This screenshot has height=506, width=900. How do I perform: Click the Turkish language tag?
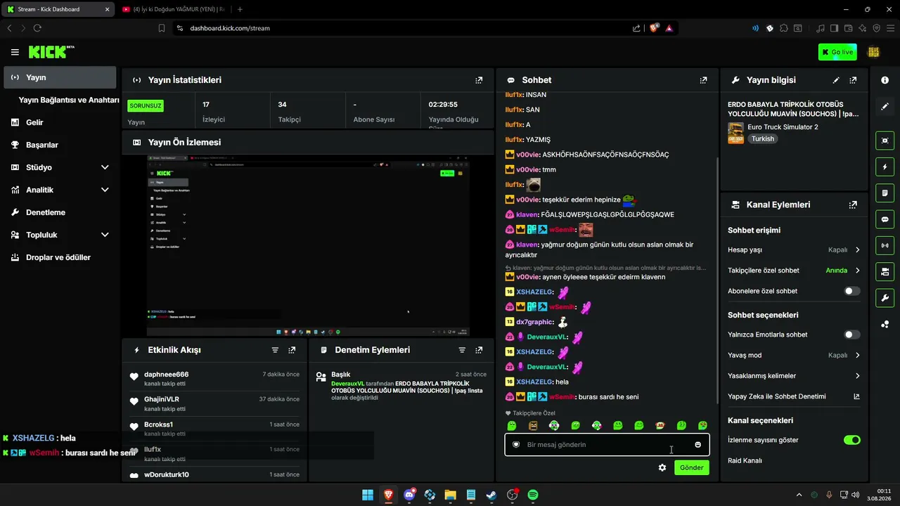pos(762,139)
